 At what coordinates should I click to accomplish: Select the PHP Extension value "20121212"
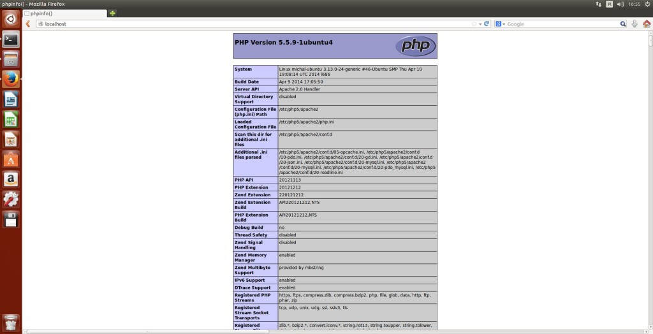291,187
